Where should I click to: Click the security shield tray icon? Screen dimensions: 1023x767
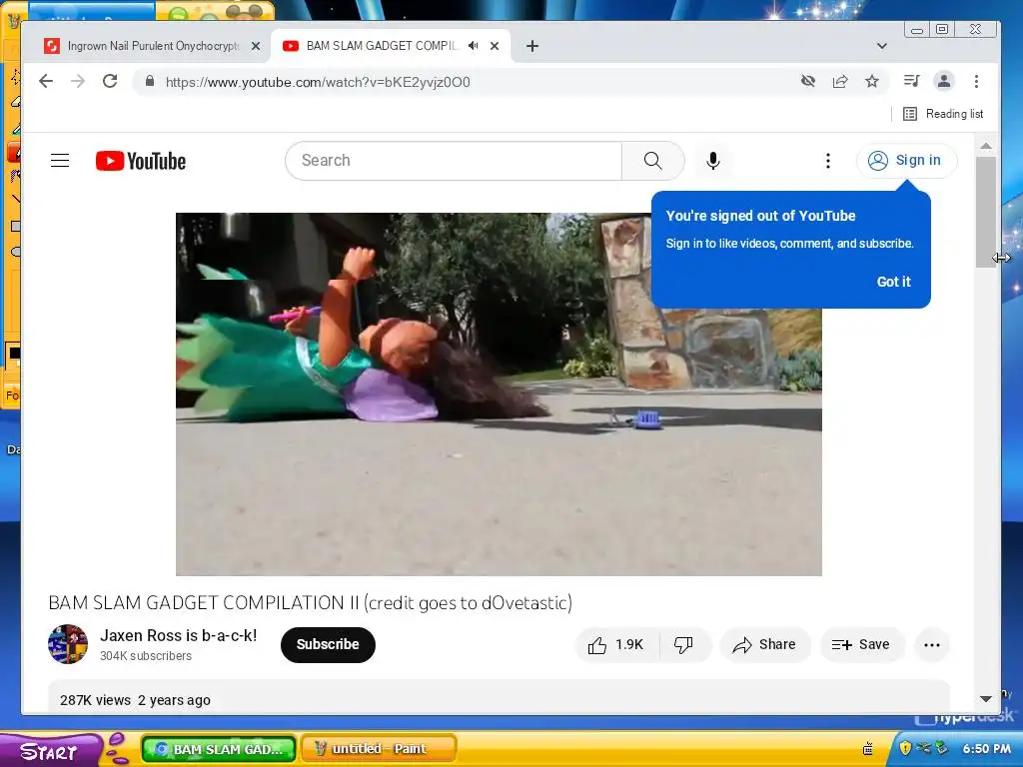[x=905, y=748]
